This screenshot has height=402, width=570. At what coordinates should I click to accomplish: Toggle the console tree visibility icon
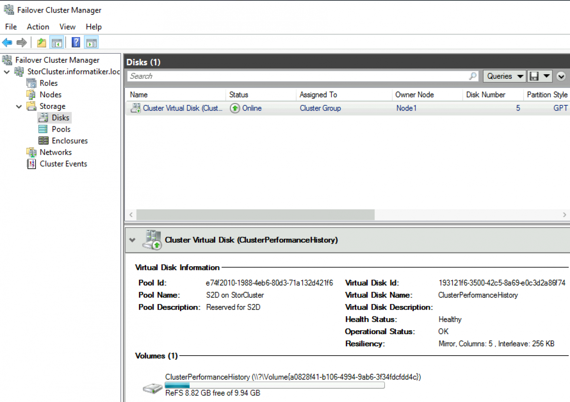(57, 42)
